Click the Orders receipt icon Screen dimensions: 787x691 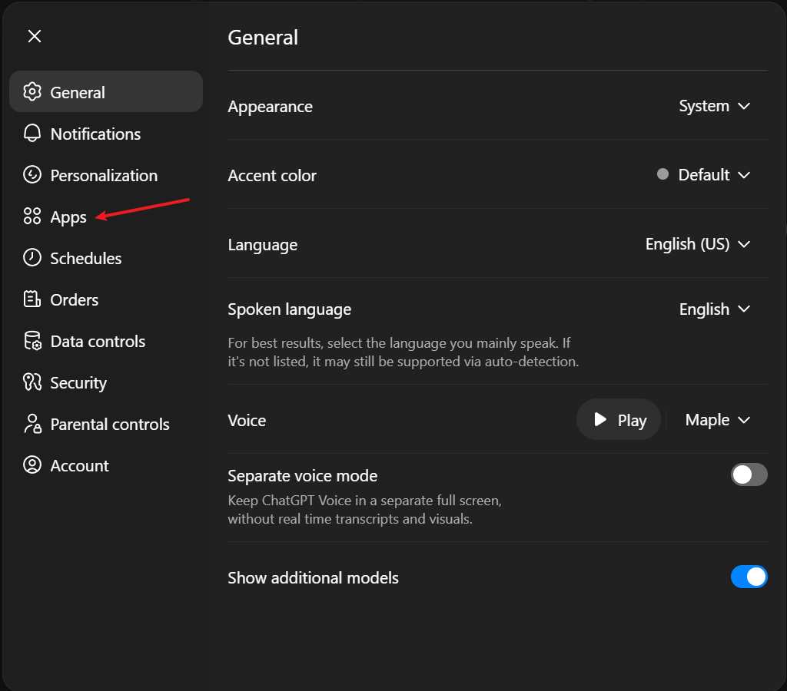click(32, 299)
